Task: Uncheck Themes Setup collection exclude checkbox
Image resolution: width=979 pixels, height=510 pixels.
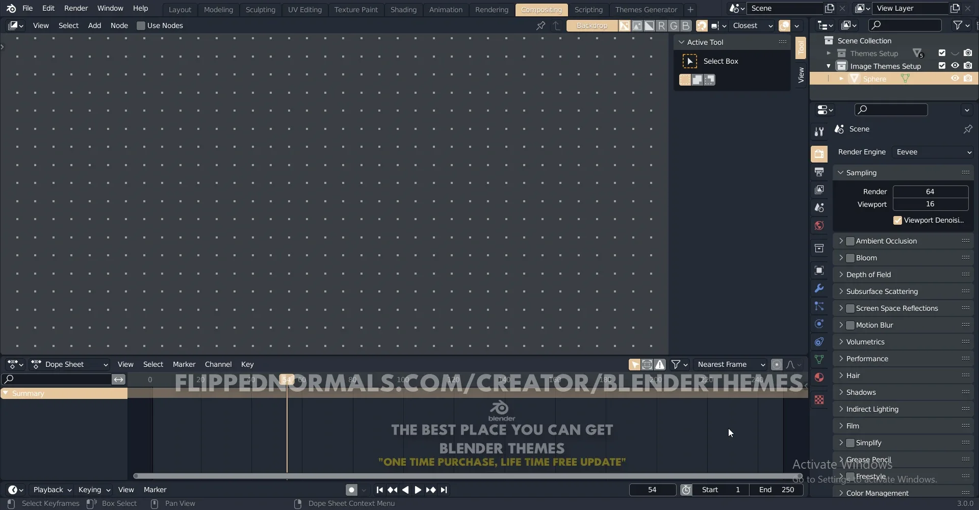Action: [x=942, y=53]
